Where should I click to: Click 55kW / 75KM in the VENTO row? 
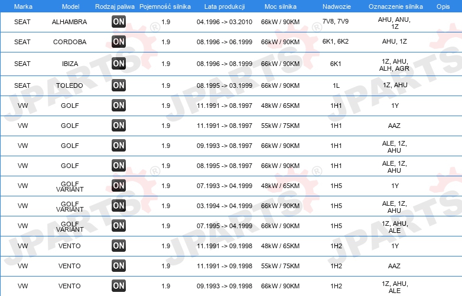280,266
